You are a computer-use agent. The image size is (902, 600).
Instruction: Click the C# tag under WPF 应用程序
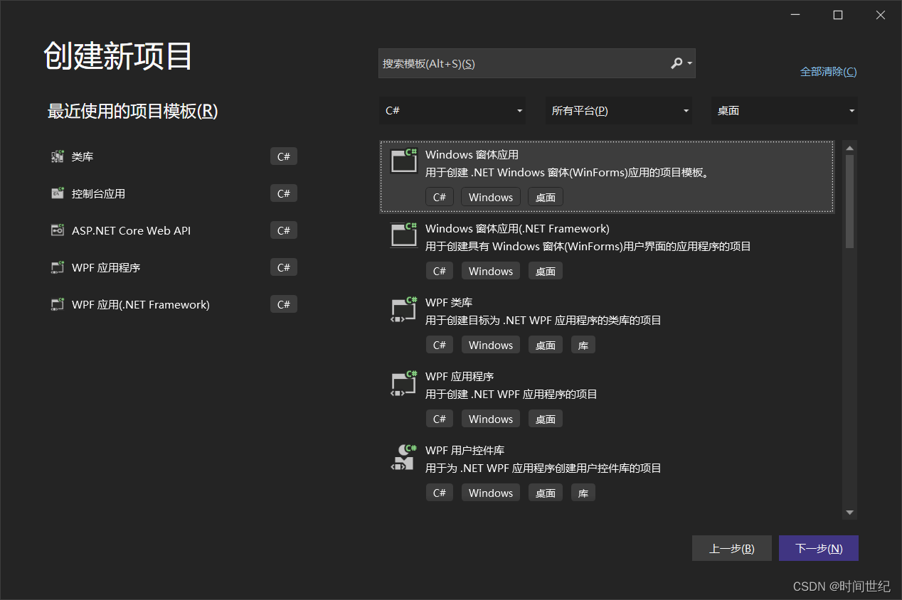click(439, 418)
